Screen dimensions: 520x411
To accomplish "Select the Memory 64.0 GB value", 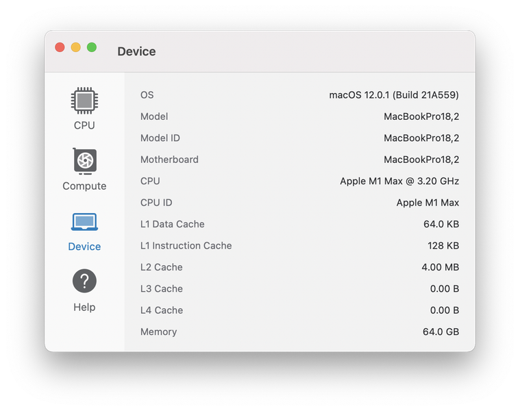I will point(441,332).
